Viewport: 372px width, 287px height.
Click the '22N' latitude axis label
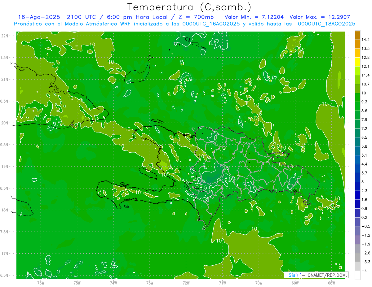tap(5, 36)
